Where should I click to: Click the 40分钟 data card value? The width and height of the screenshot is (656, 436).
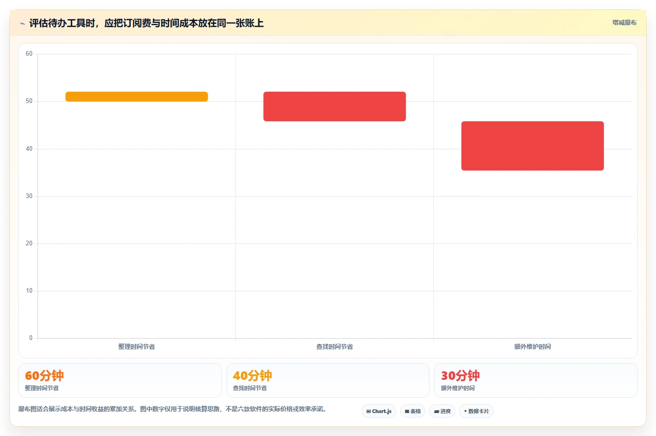pos(252,376)
